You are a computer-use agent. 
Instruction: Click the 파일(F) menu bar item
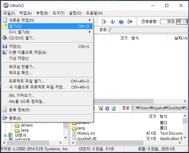[x=9, y=13]
